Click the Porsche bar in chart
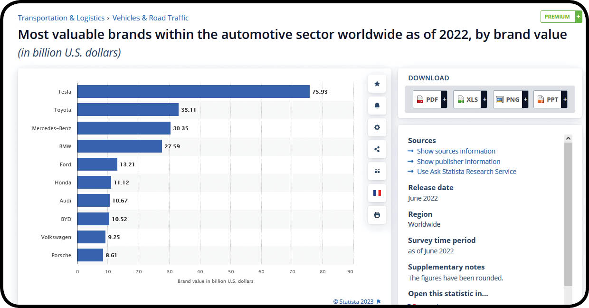 click(90, 255)
